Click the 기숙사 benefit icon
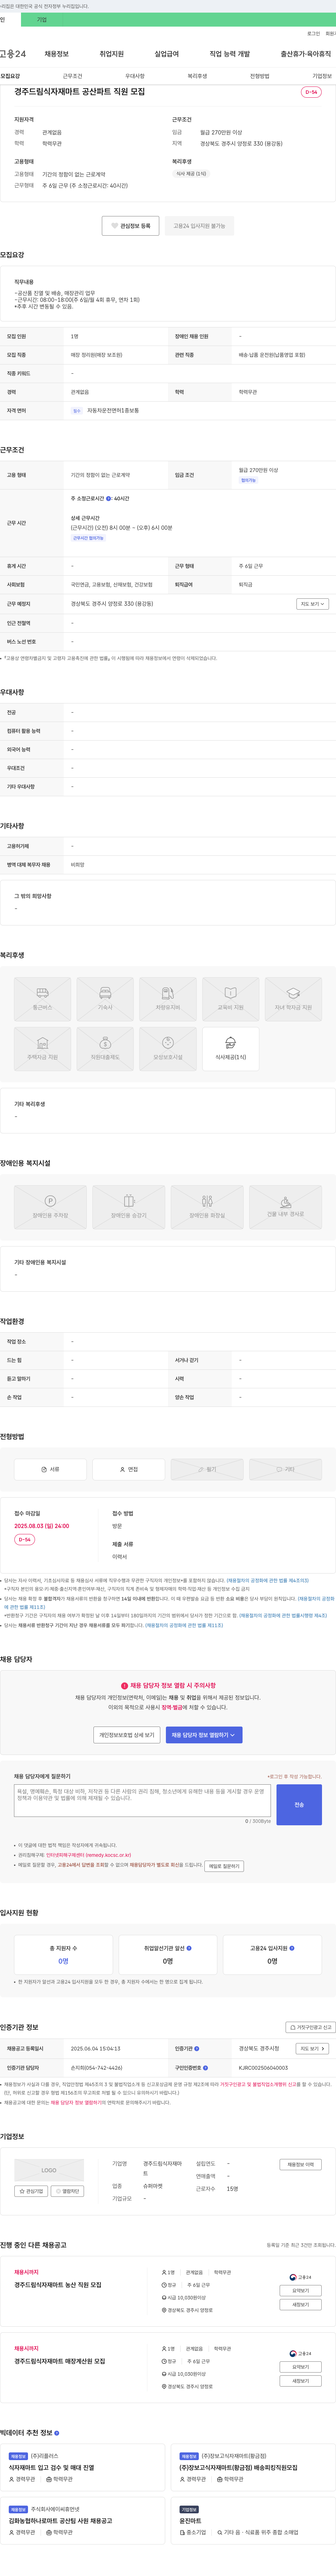The height and width of the screenshot is (2576, 336). pyautogui.click(x=105, y=999)
